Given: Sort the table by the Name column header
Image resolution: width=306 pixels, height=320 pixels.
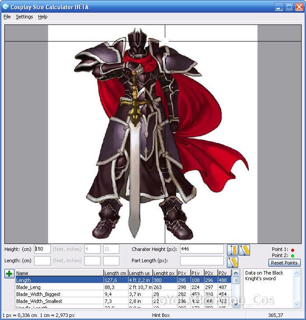Looking at the screenshot, I should [x=59, y=273].
